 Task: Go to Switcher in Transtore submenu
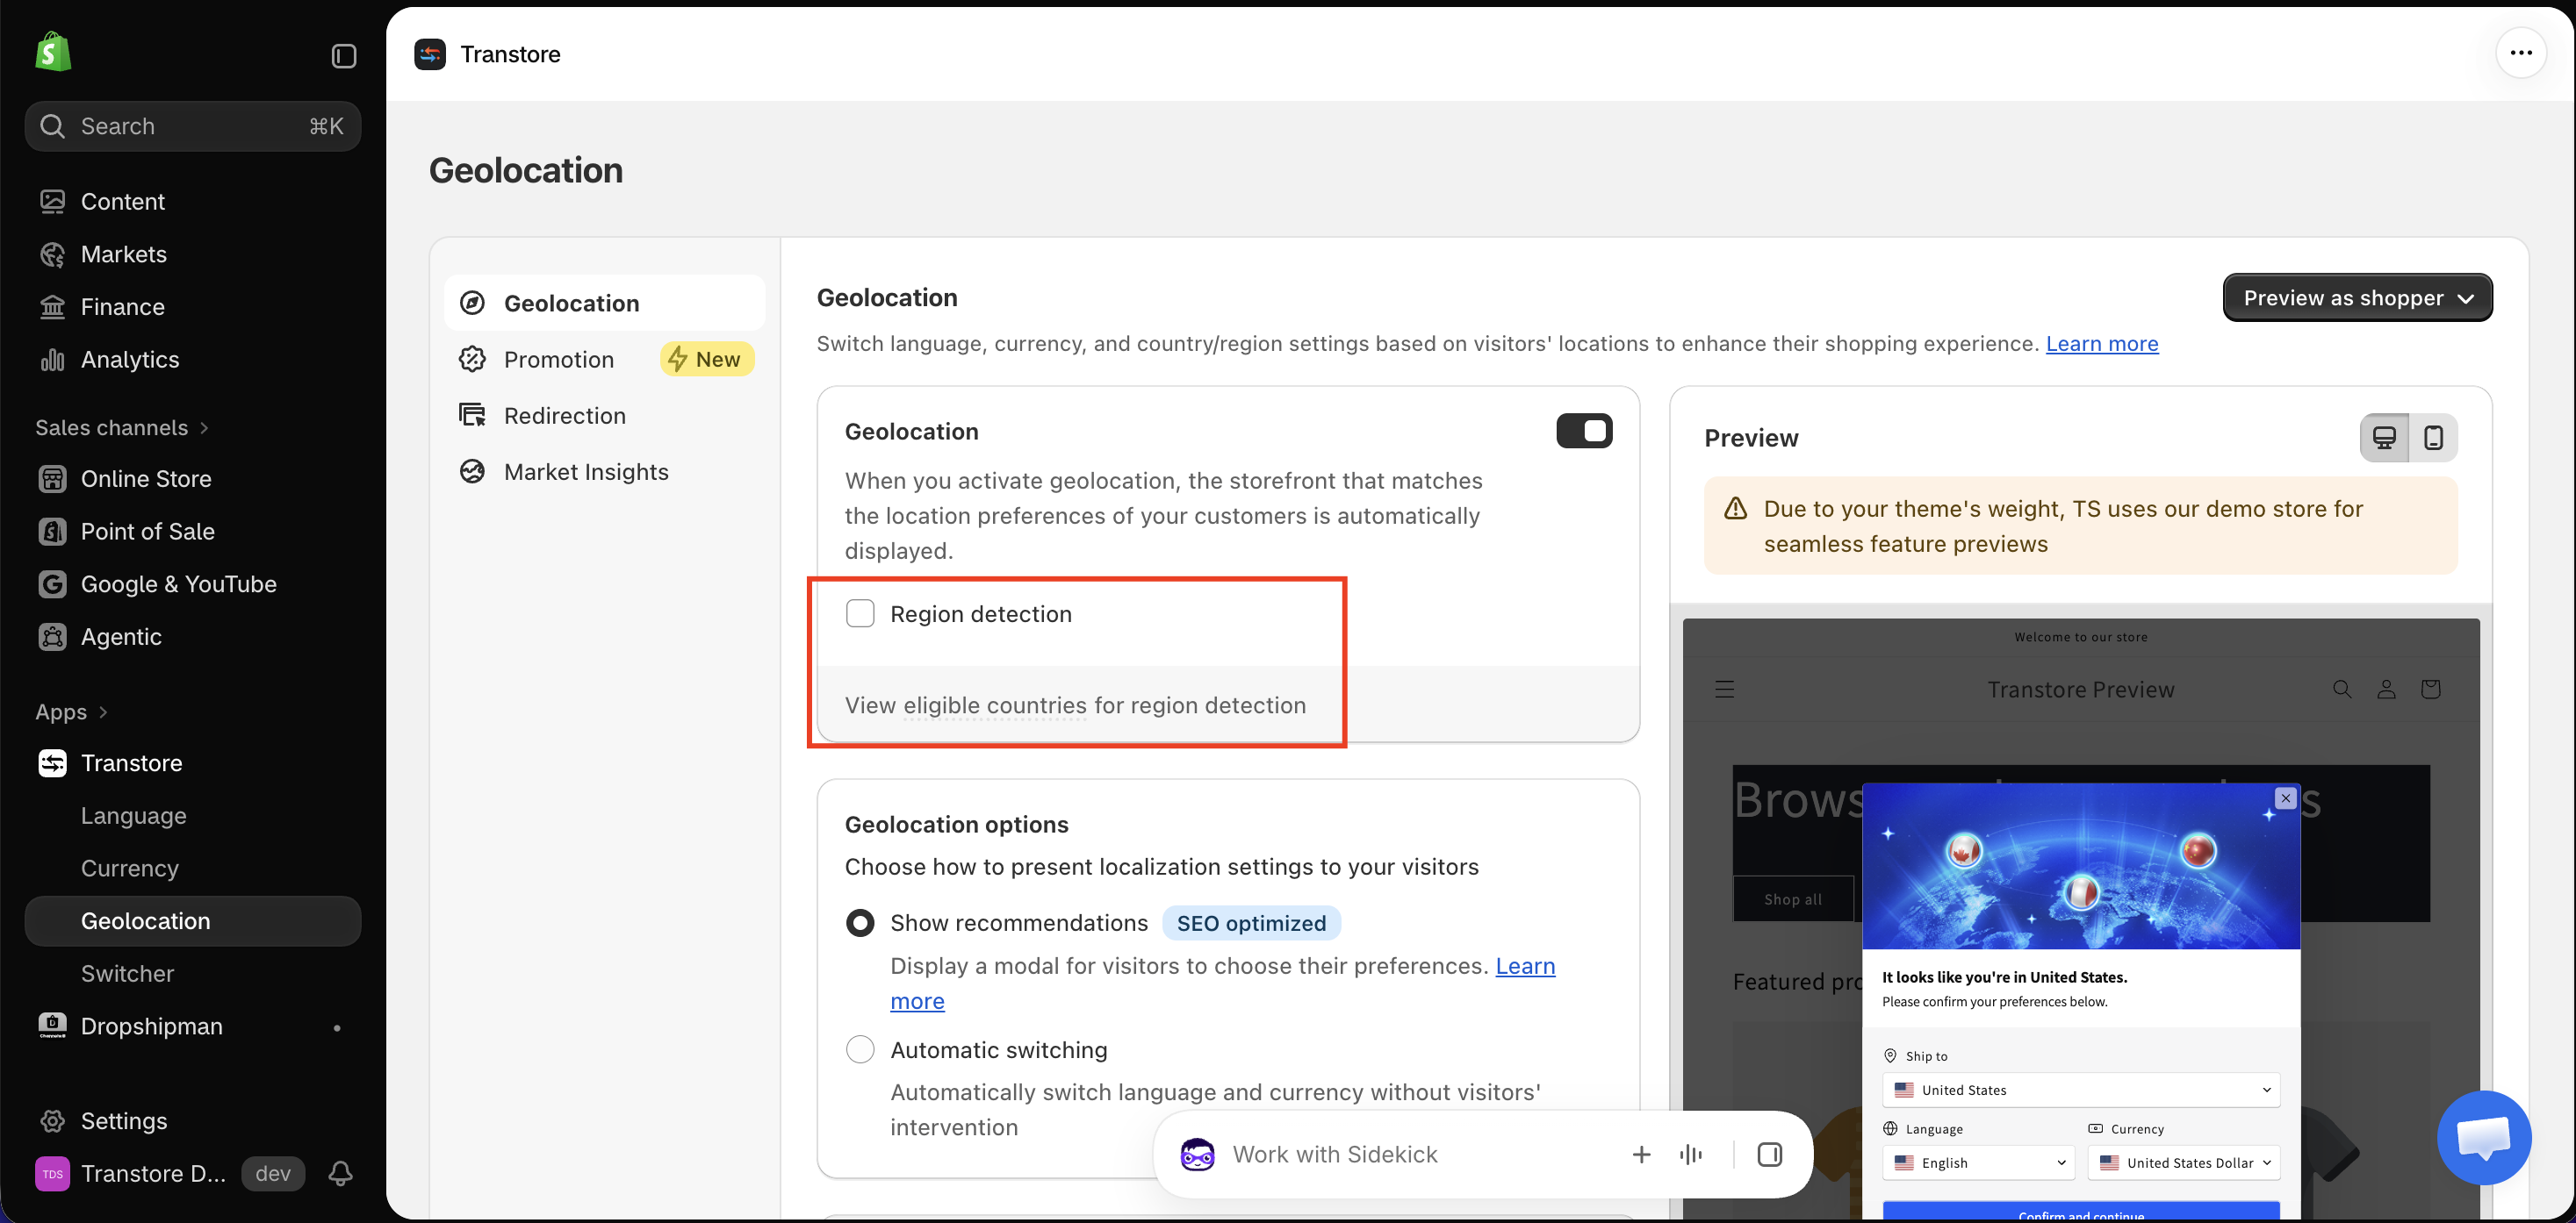pos(193,974)
